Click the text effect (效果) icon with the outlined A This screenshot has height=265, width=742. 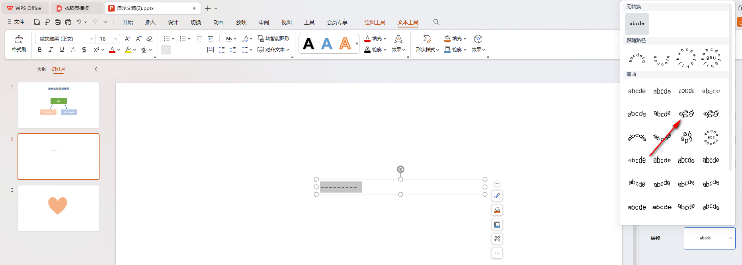pyautogui.click(x=398, y=39)
